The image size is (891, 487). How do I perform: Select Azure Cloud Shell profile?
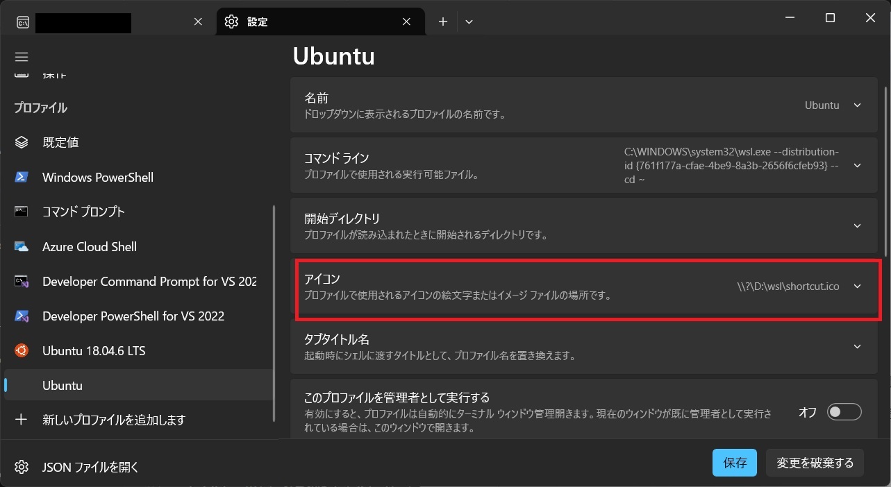139,246
